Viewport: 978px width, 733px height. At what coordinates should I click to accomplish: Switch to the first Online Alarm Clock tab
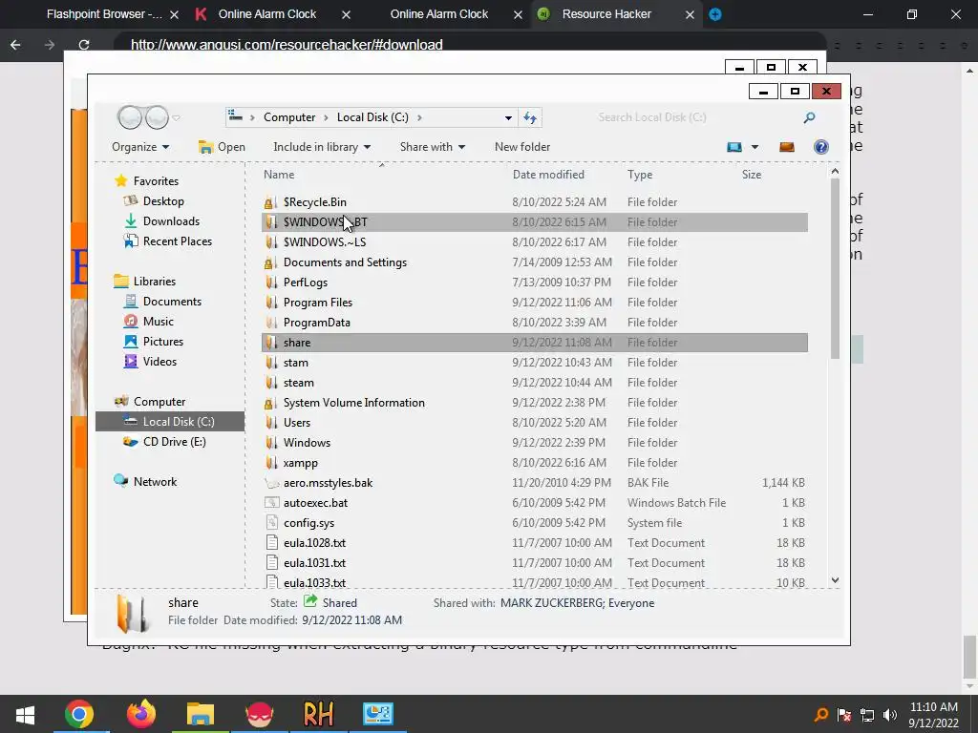pos(267,14)
